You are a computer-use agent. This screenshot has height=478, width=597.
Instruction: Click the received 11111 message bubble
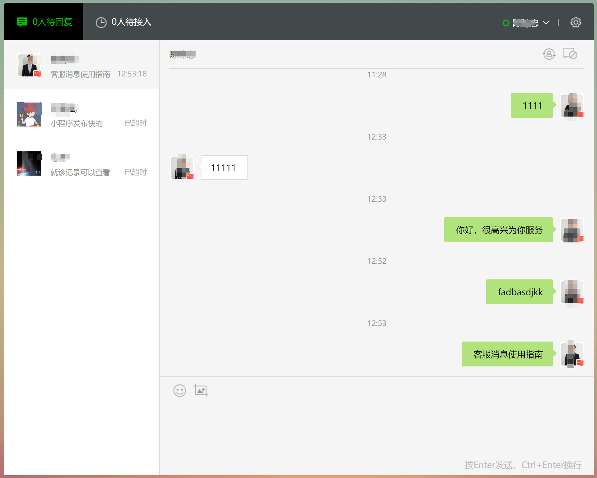(x=224, y=168)
